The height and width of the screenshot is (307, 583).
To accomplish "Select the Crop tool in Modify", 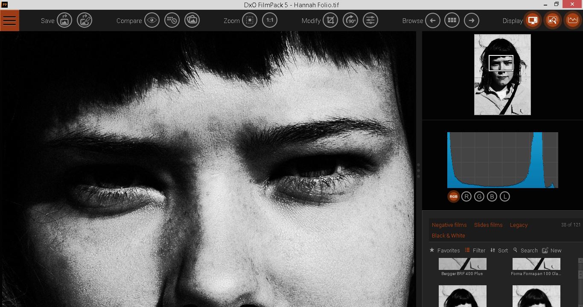I will pyautogui.click(x=330, y=20).
